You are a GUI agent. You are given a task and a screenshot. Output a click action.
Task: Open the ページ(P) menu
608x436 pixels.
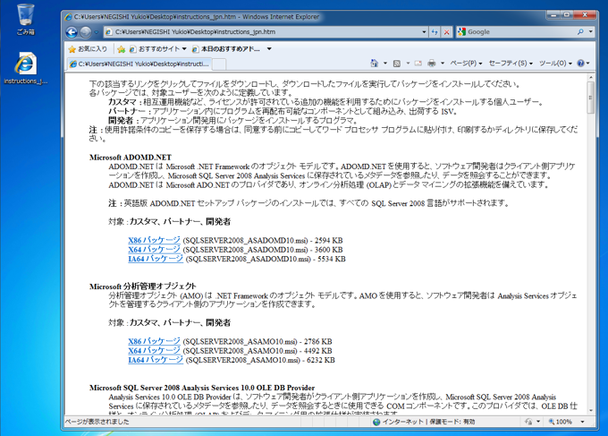point(466,63)
